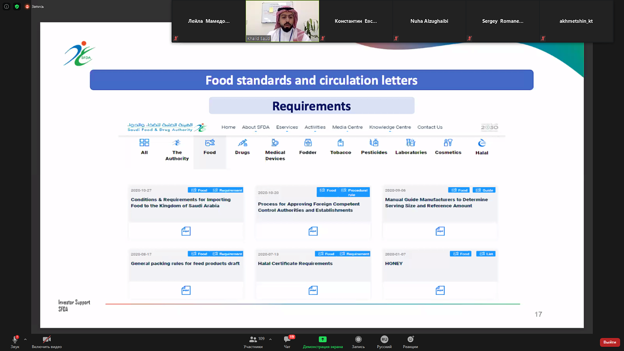The height and width of the screenshot is (351, 624).
Task: Click Process for Approving Foreign Competent title
Action: pos(309,207)
